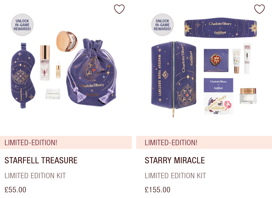Click Unlock In-Game Rewards badge on Starfell Treasure
Screen dimensions: 272x198
[x=22, y=25]
